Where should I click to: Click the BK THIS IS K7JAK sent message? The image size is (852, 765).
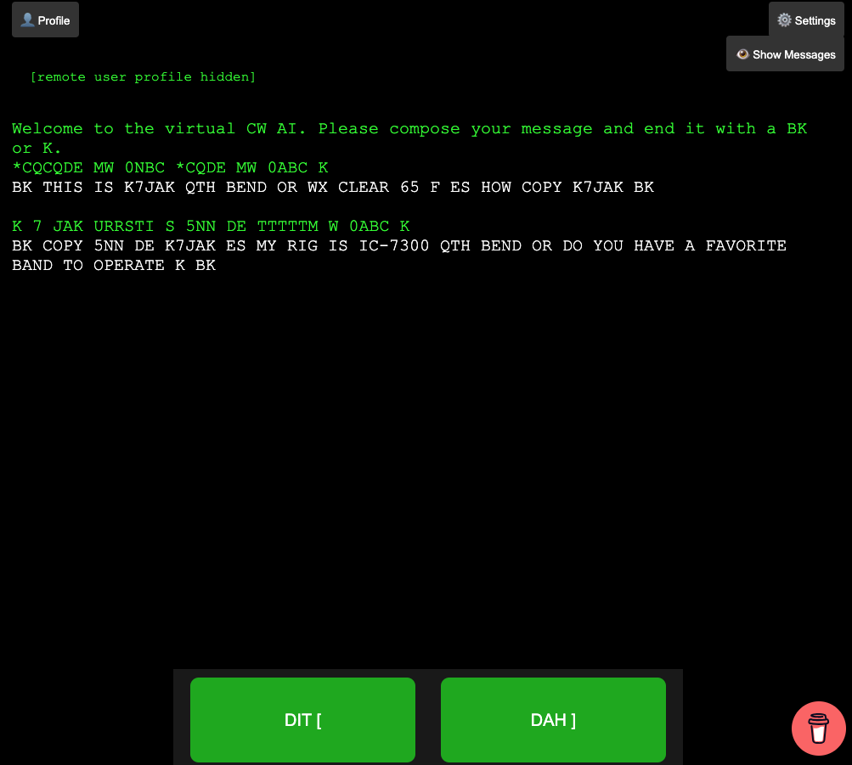(x=332, y=188)
